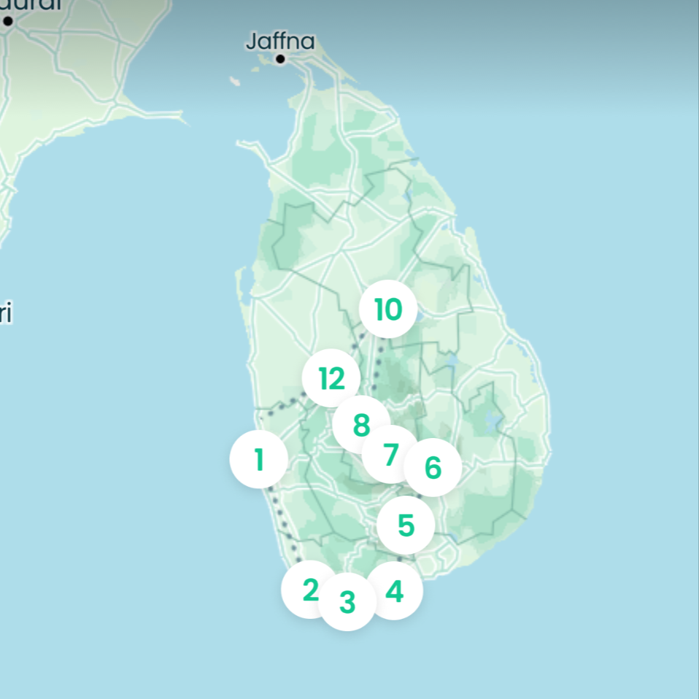
Task: Click the Jaffna city label
Action: point(280,41)
